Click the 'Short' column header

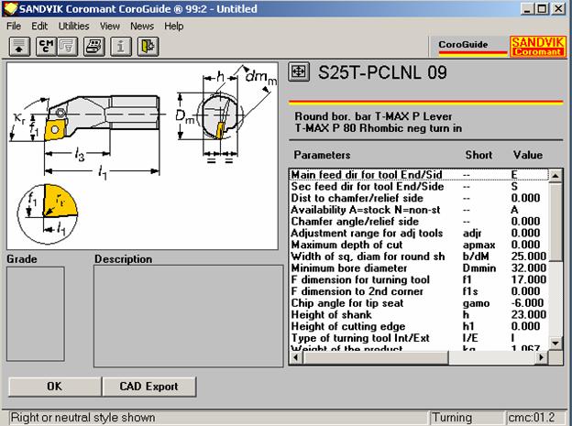[478, 155]
